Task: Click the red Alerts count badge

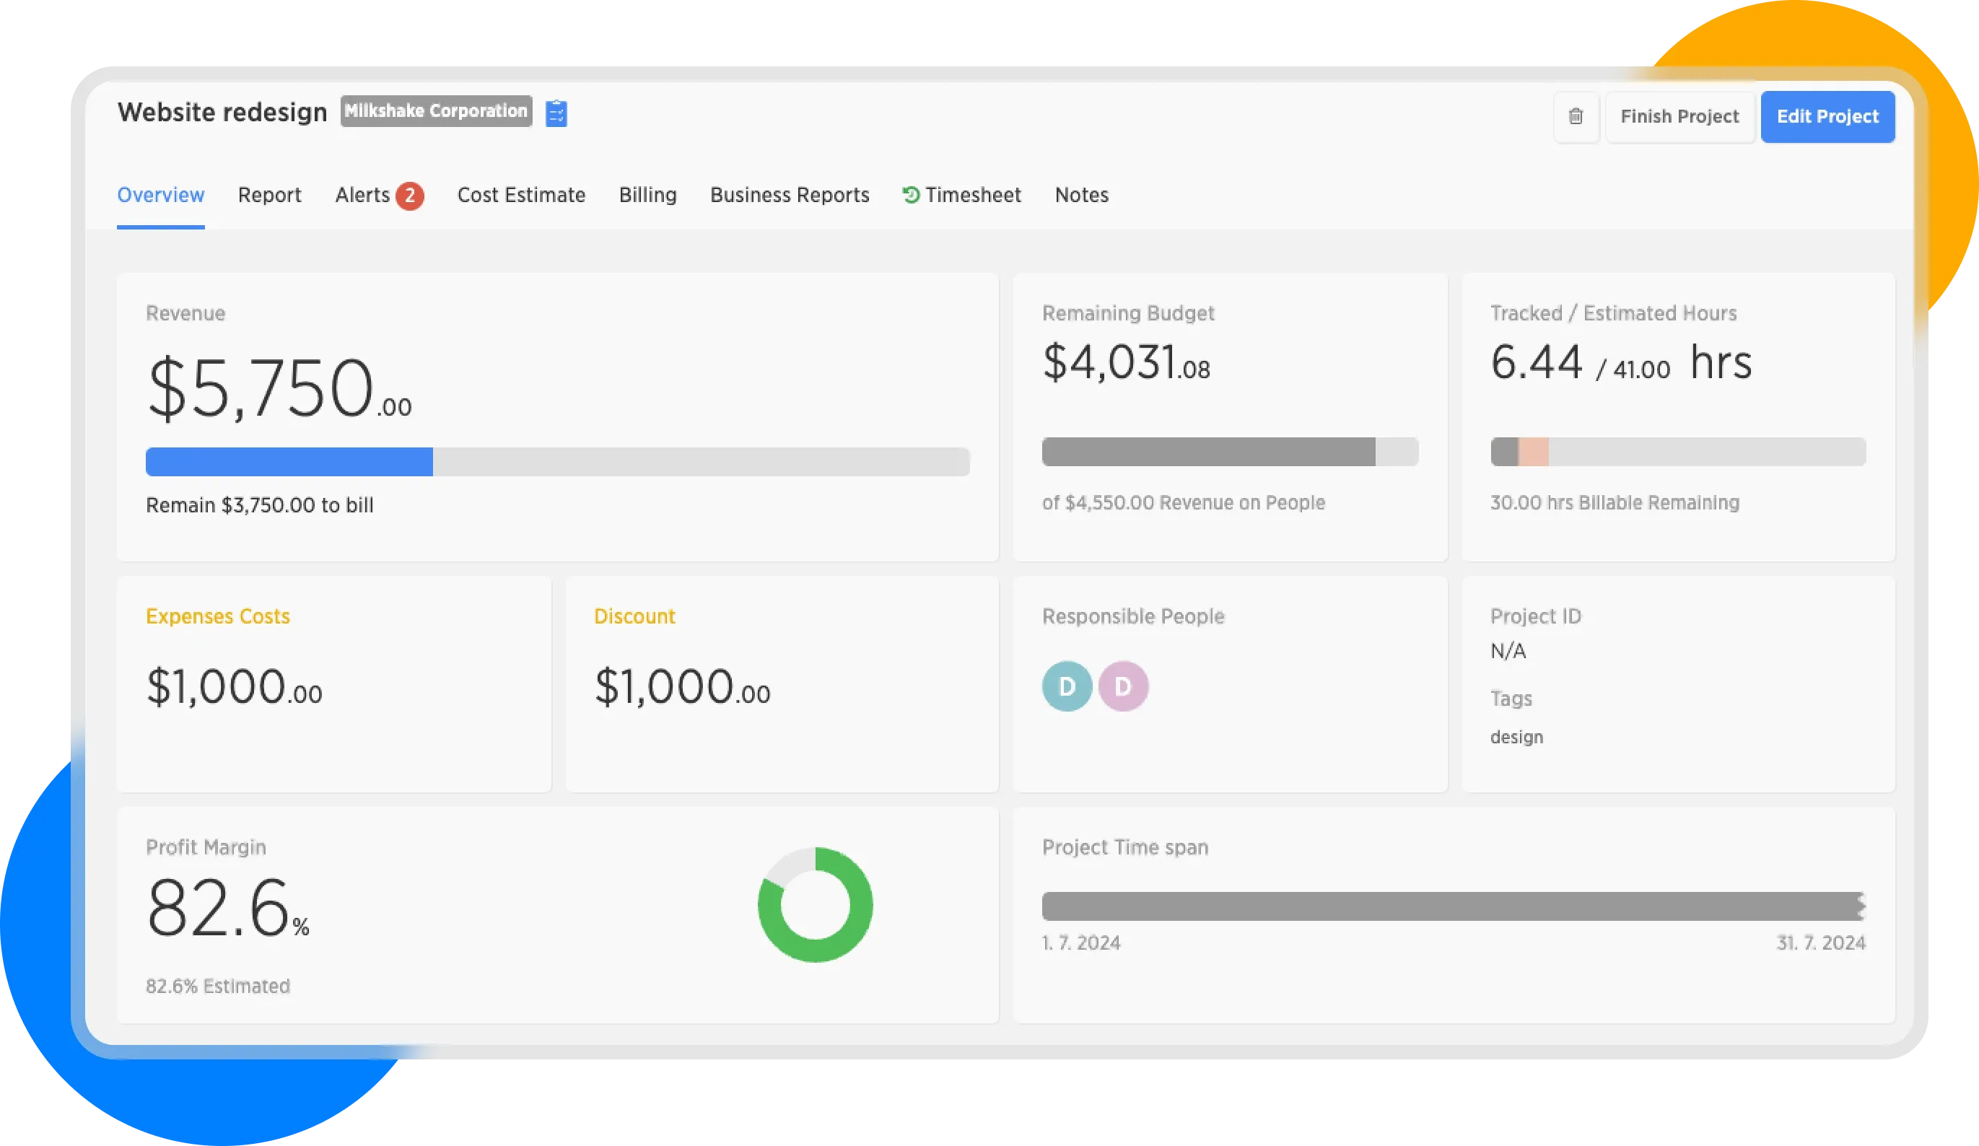Action: coord(409,196)
